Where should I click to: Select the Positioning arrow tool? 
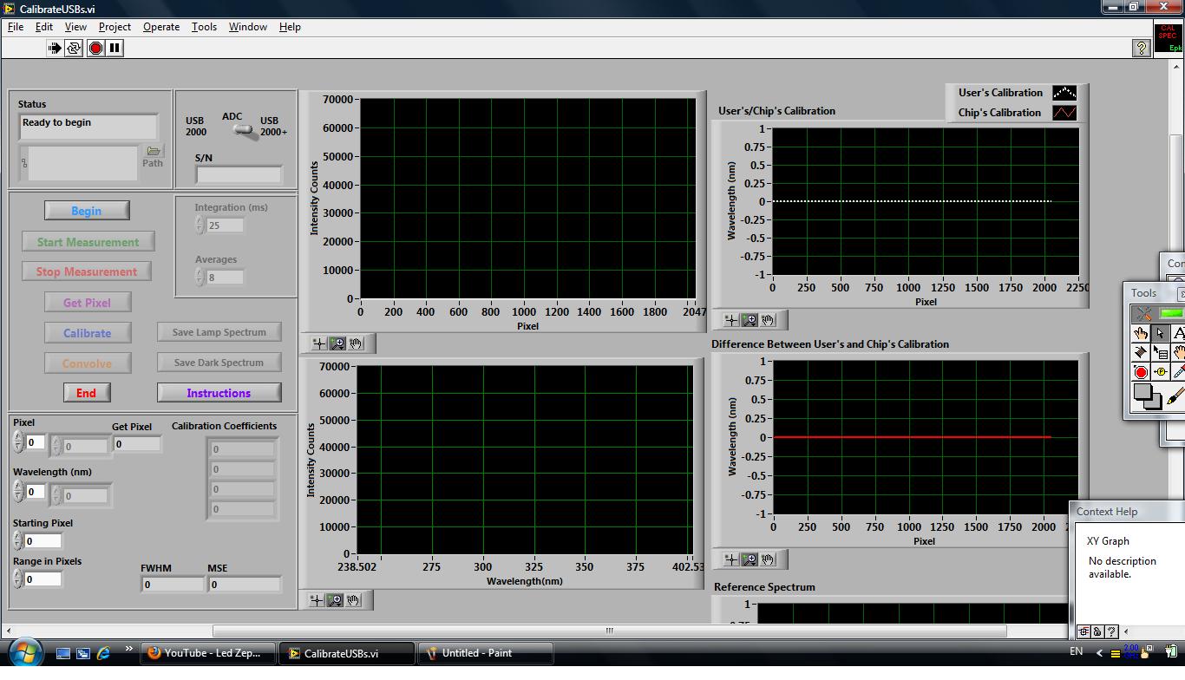[1160, 333]
